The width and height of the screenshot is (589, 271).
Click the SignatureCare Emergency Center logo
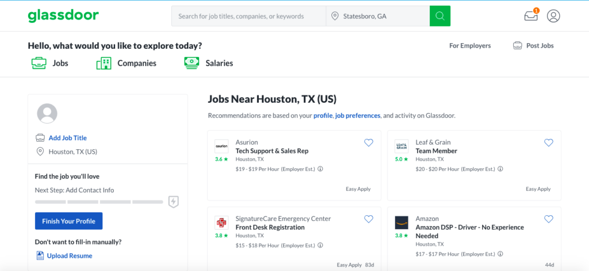tap(221, 223)
